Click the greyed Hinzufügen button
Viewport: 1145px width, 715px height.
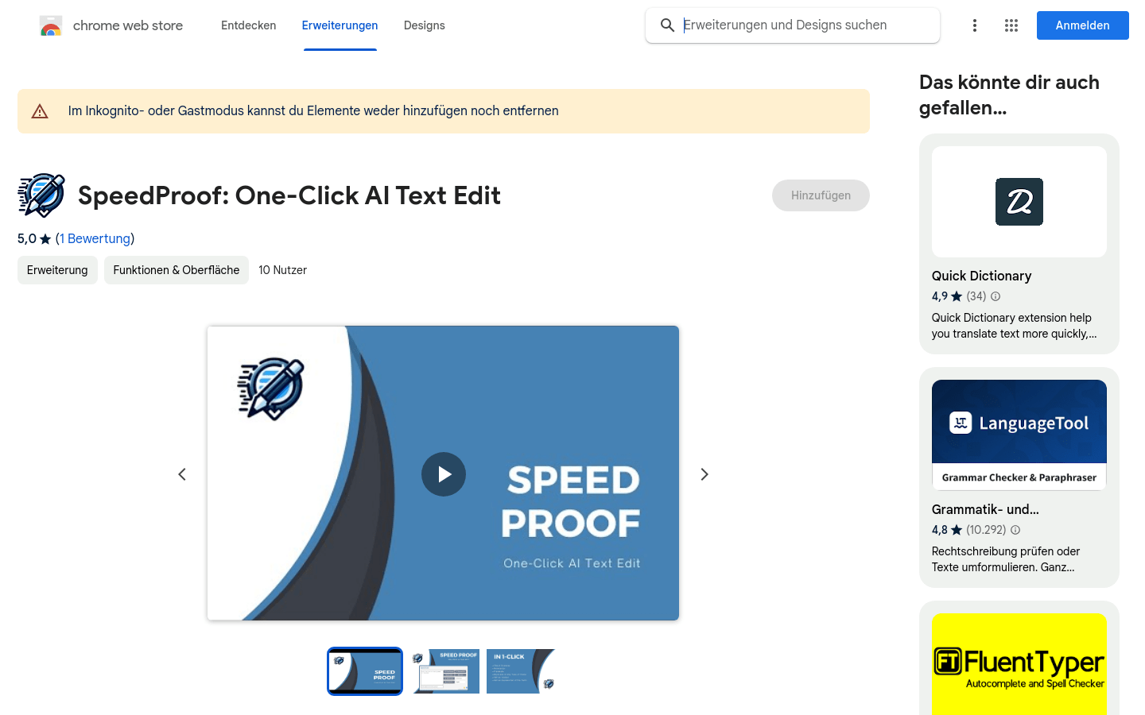821,195
